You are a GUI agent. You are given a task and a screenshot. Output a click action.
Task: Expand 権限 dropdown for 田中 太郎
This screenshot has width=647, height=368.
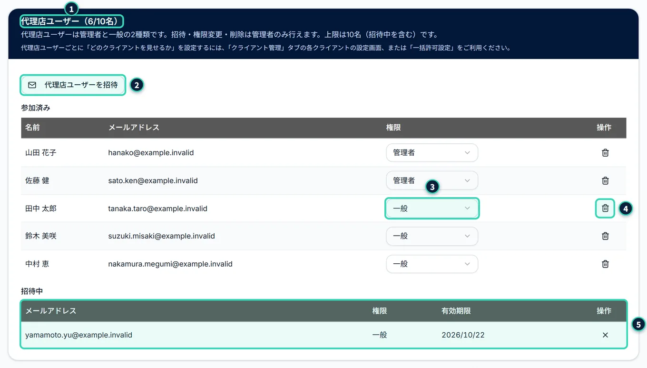432,208
